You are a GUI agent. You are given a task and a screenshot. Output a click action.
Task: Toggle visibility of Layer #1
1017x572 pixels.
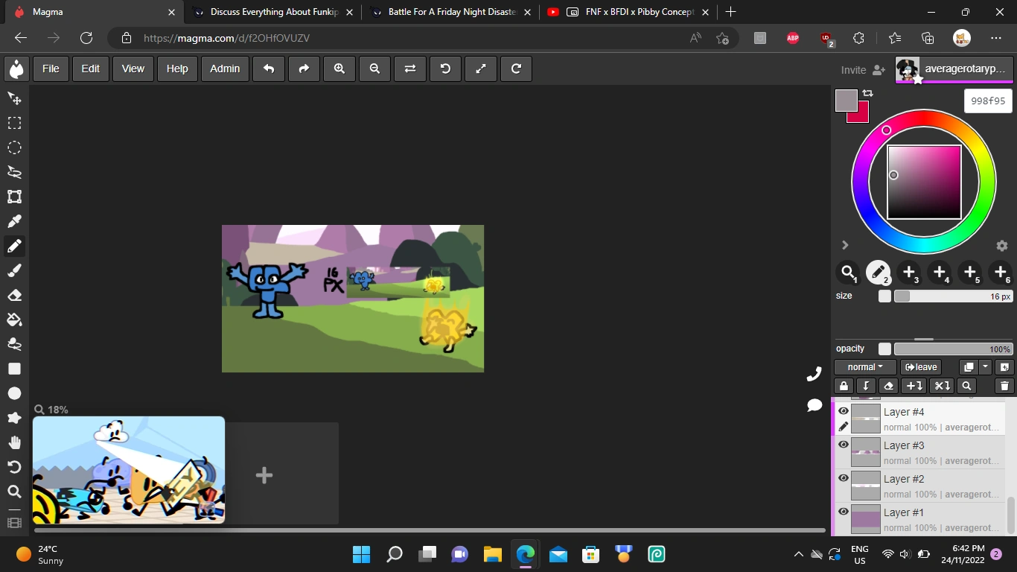click(x=844, y=512)
